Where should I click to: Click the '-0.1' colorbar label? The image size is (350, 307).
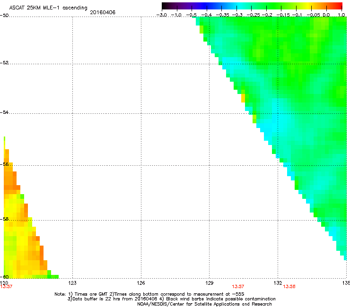click(x=297, y=15)
